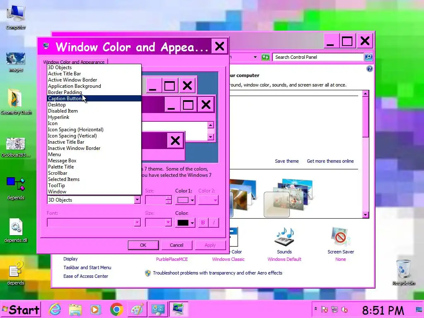Launch Google Chrome from the taskbar
The height and width of the screenshot is (318, 424).
(116, 310)
